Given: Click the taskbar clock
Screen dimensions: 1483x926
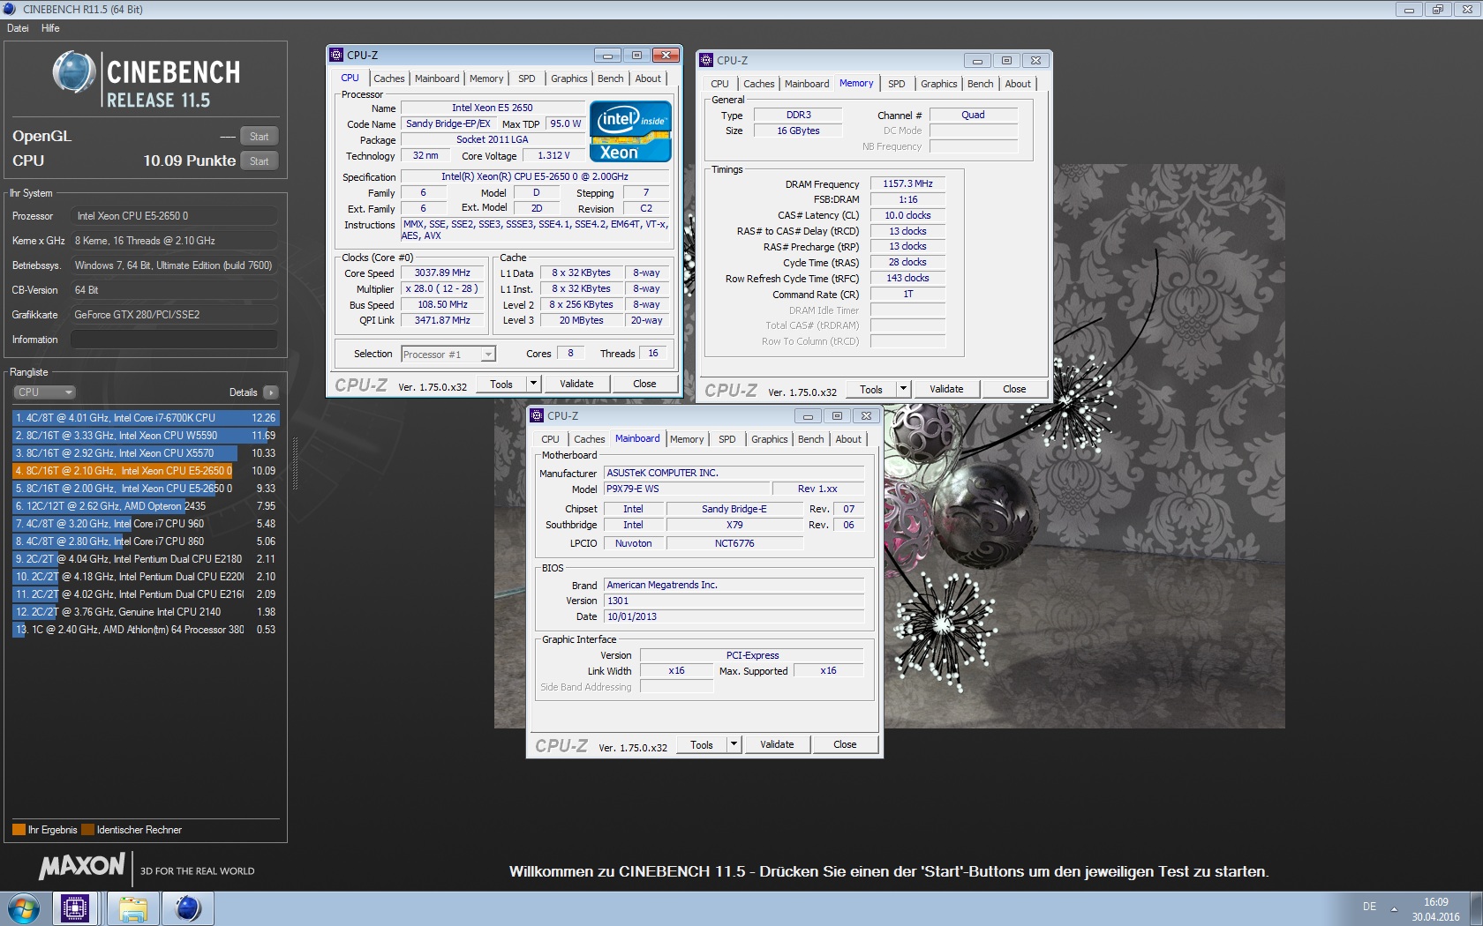Looking at the screenshot, I should (x=1435, y=909).
